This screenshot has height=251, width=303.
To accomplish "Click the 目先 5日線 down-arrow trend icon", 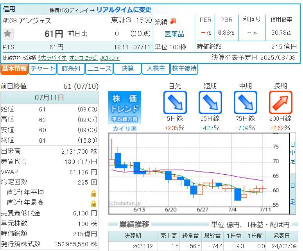I will (x=175, y=102).
